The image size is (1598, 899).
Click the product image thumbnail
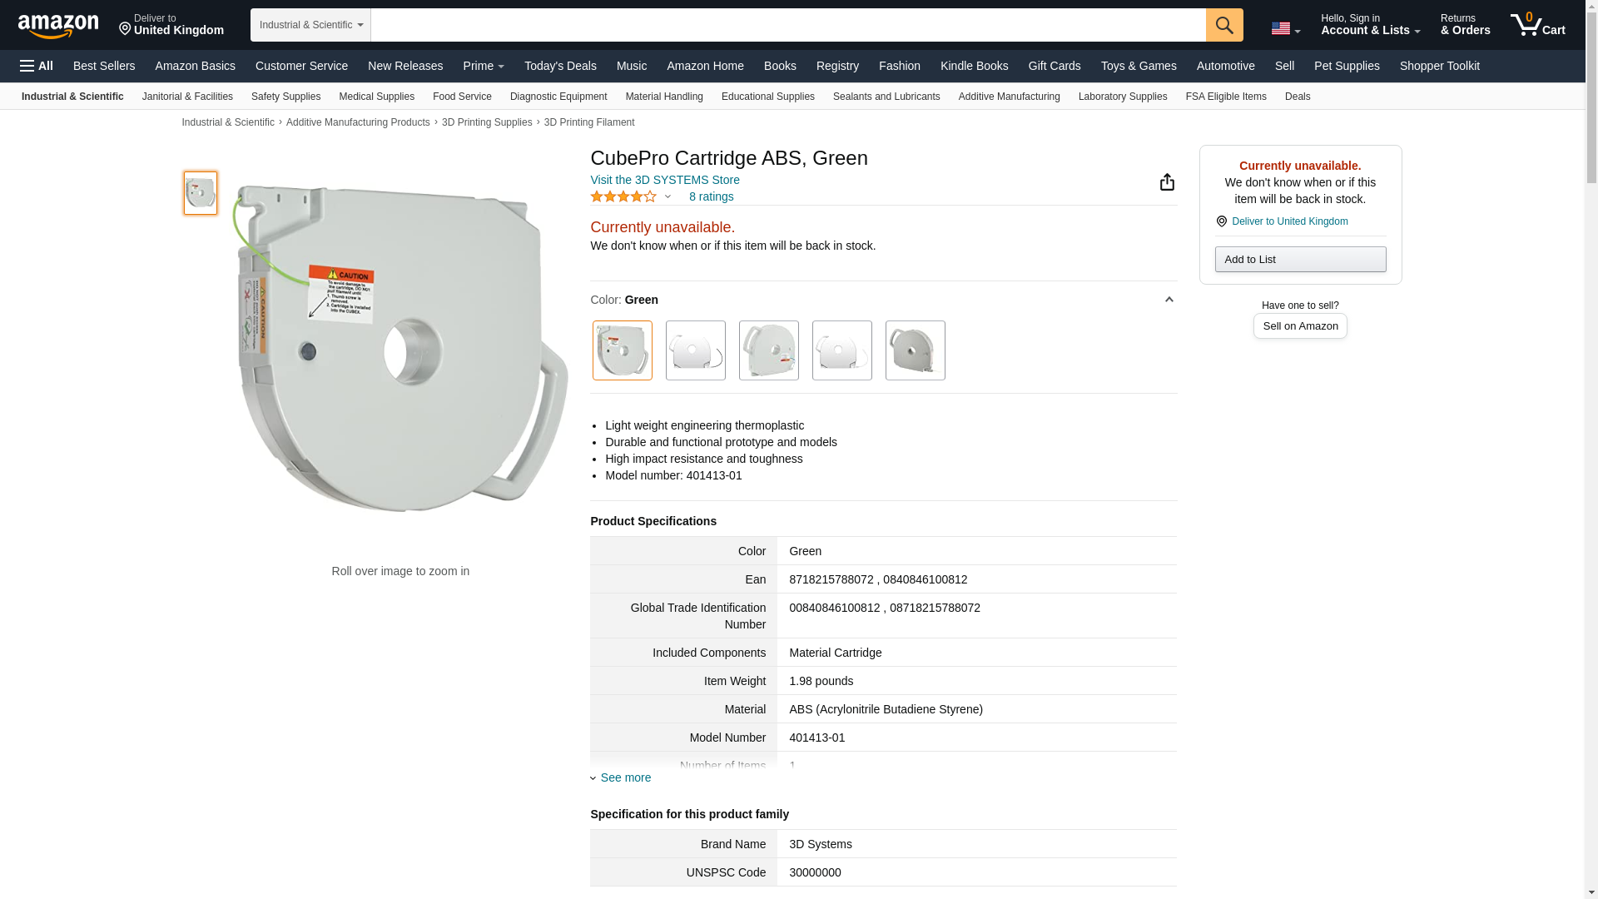point(201,193)
